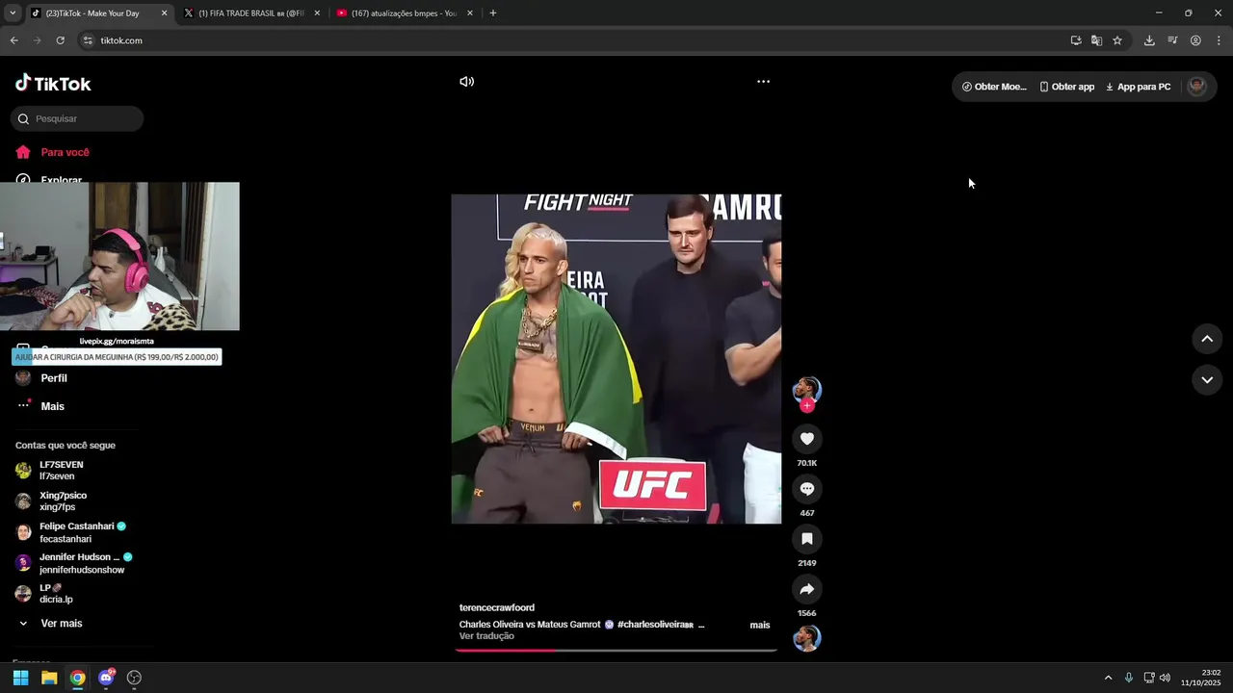
Task: Open the Mais sidebar menu
Action: point(52,406)
